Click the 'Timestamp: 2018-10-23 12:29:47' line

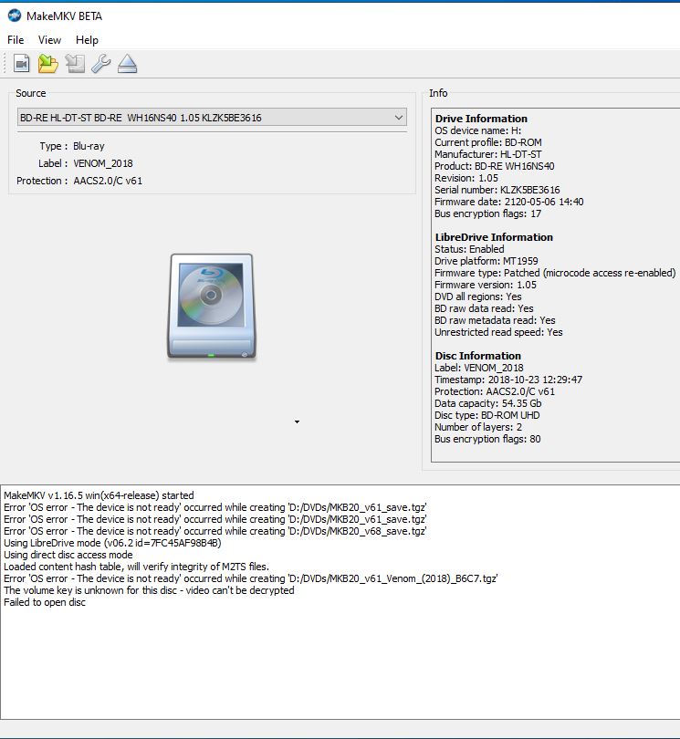[508, 380]
